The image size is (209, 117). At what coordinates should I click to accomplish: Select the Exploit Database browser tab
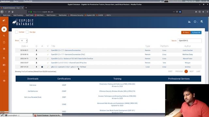point(12,8)
